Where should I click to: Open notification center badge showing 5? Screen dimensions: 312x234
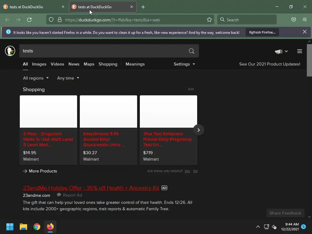click(x=303, y=227)
